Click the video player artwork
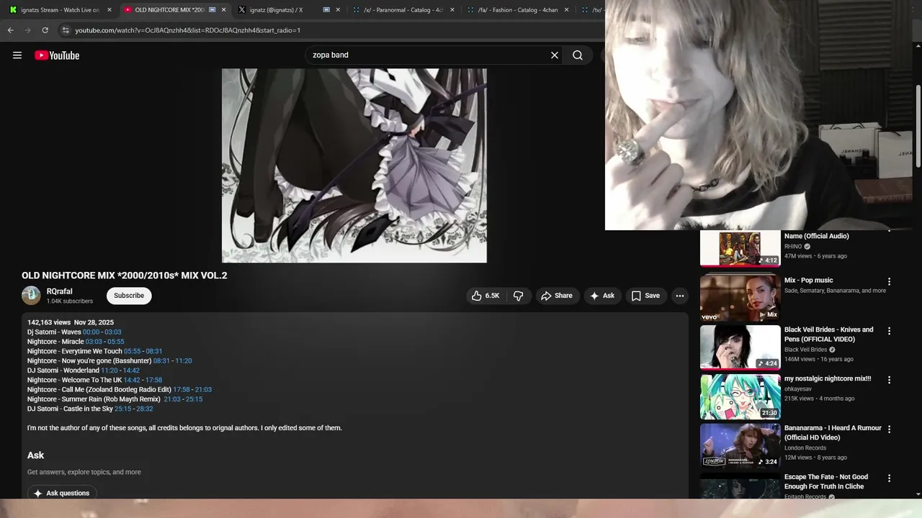This screenshot has width=922, height=518. click(354, 165)
